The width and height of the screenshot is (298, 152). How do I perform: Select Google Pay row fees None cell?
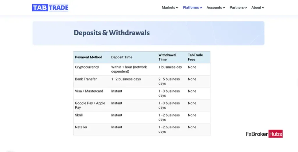tap(192, 103)
